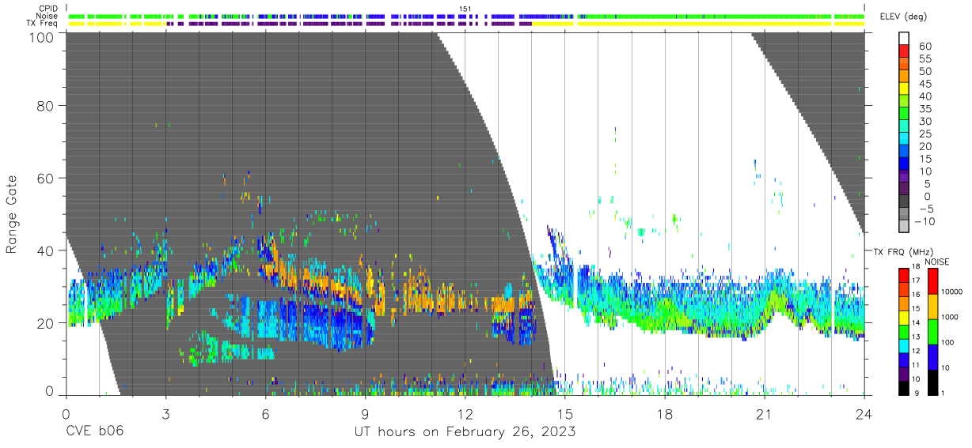
Task: Pick the green segment of NOISE bar
Action: [934, 330]
